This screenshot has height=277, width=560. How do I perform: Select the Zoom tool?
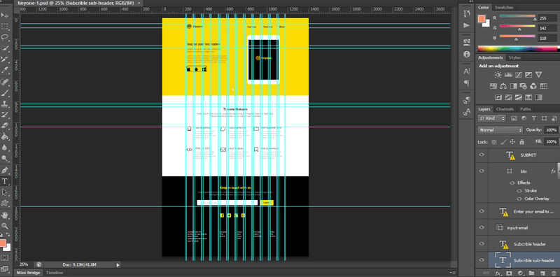pyautogui.click(x=5, y=226)
